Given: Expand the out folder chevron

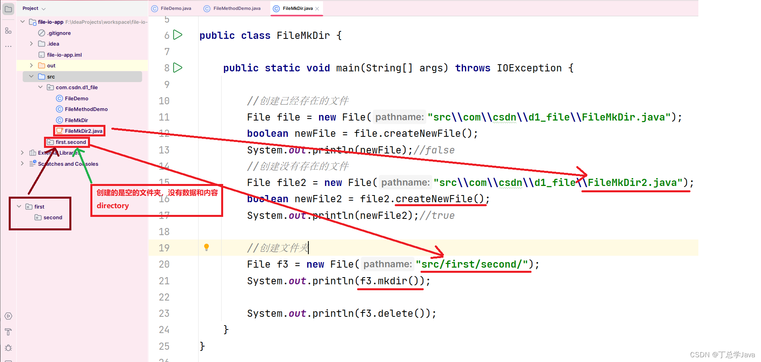Looking at the screenshot, I should point(31,65).
